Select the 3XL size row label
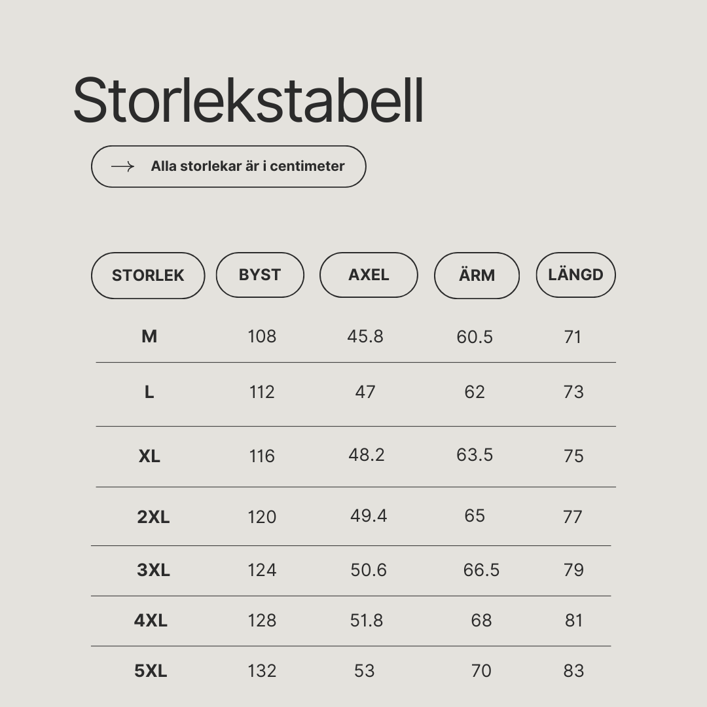The width and height of the screenshot is (707, 707). (153, 570)
